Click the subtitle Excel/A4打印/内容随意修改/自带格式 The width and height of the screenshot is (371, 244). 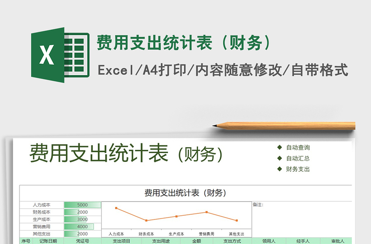point(223,70)
